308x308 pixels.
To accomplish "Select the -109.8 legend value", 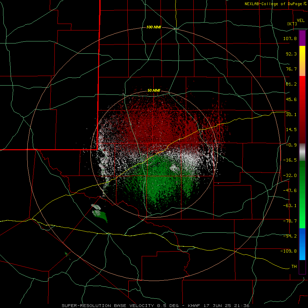I will click(x=288, y=251).
